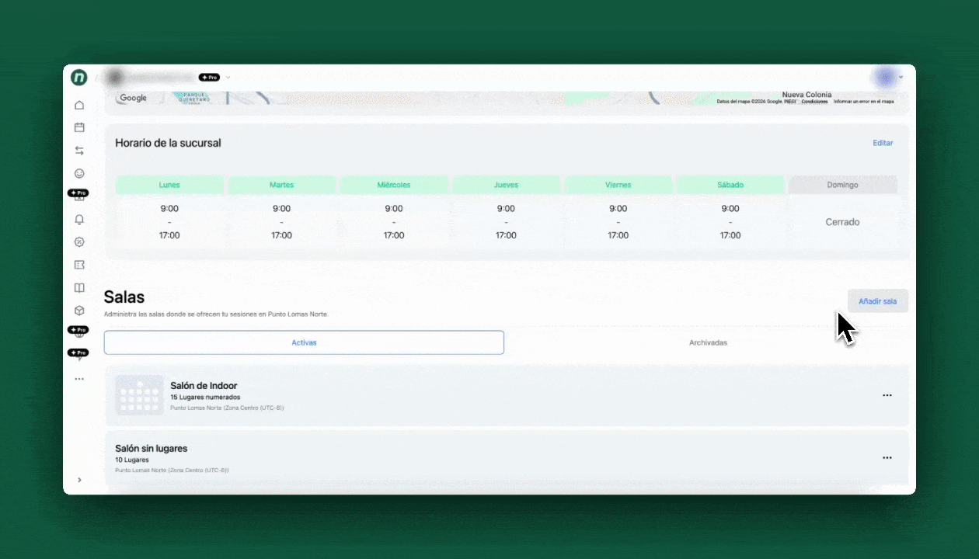Switch to the Archivadas tab
The height and width of the screenshot is (559, 979).
708,342
